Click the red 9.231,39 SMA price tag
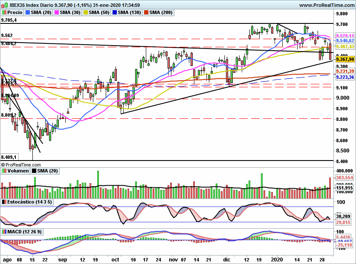 tap(345, 71)
